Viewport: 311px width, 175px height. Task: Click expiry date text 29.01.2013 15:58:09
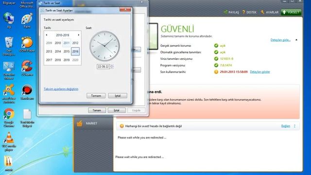tap(234, 72)
